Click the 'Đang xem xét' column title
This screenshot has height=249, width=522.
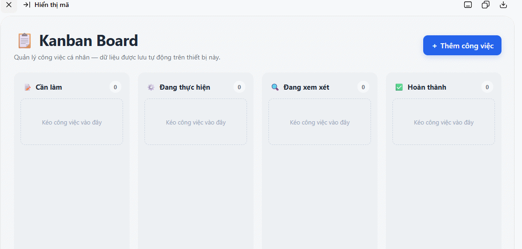[x=306, y=87]
